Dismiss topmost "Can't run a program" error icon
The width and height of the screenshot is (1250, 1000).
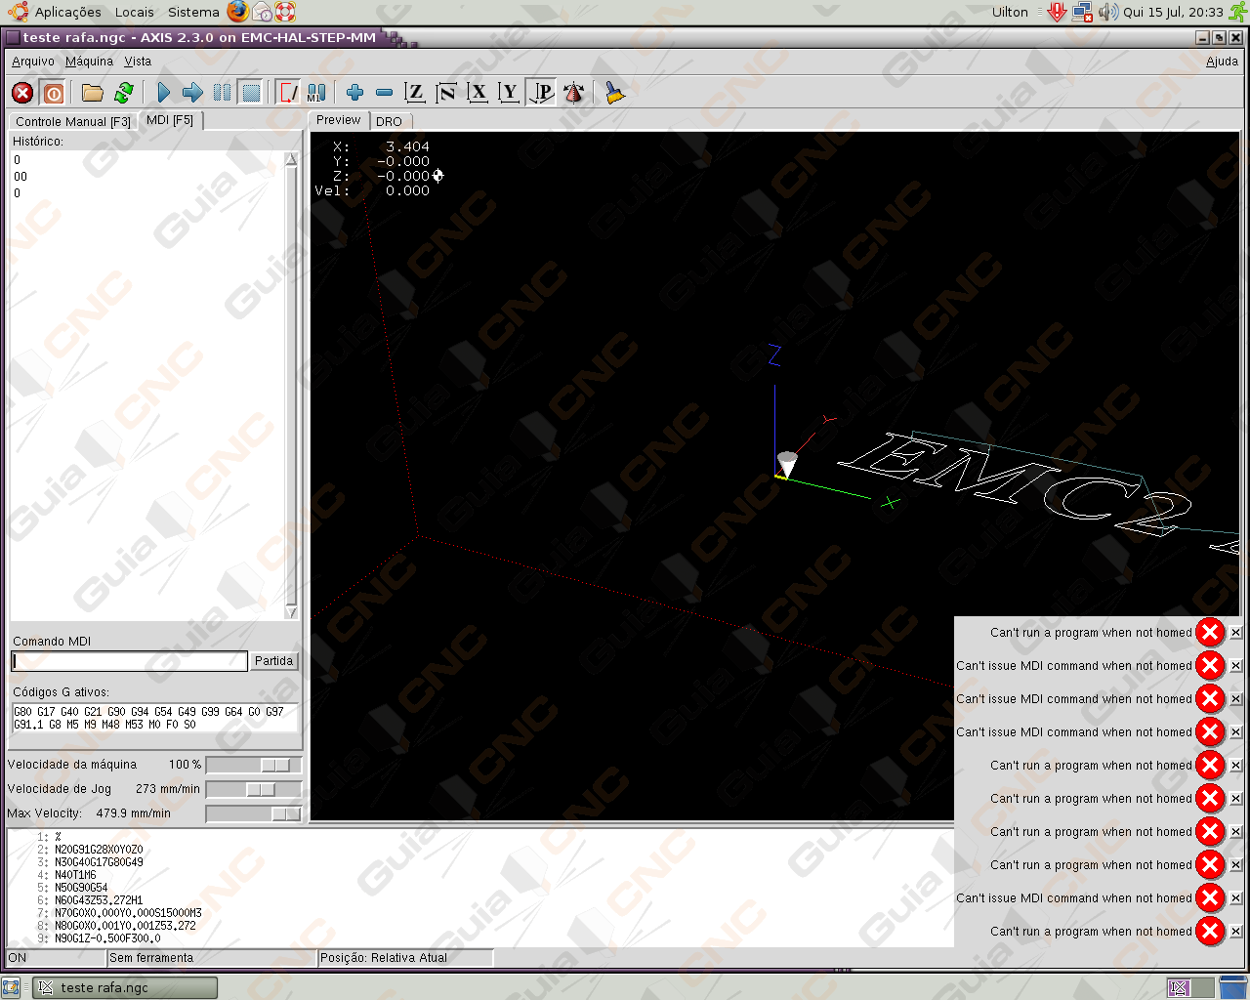tap(1210, 632)
